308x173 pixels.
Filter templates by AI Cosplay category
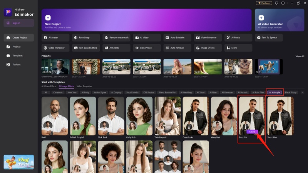[x=116, y=93]
